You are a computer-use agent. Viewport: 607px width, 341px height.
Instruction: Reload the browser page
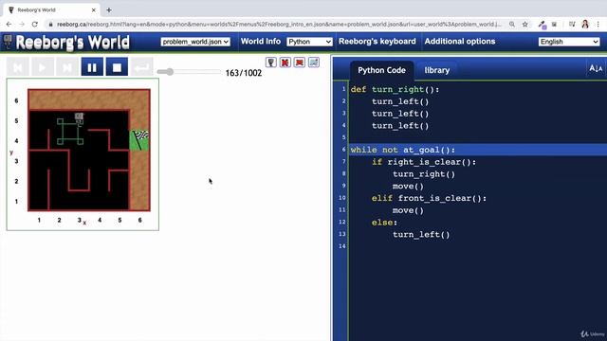pyautogui.click(x=35, y=24)
